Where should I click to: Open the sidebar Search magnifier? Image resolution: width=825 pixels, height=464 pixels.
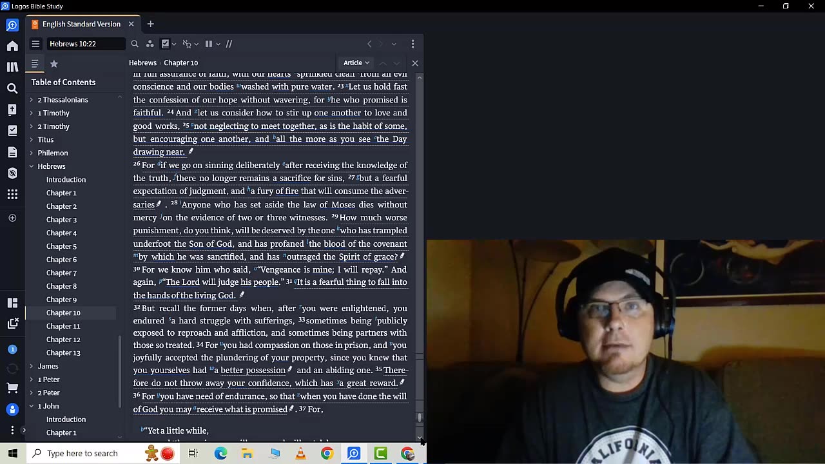[x=12, y=88]
